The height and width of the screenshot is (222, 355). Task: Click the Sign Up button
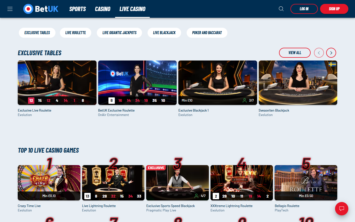[x=334, y=9]
